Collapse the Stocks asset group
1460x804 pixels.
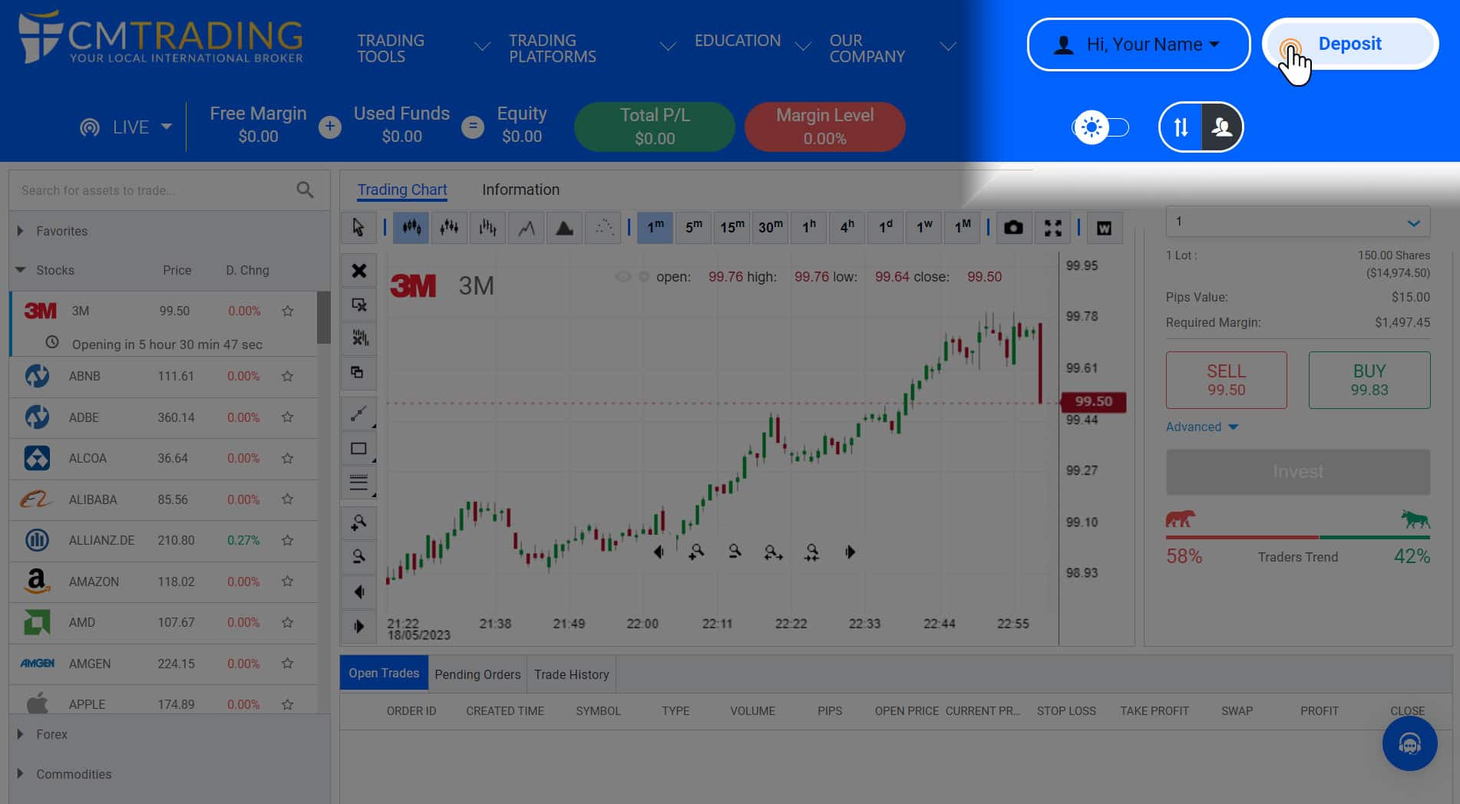point(21,270)
